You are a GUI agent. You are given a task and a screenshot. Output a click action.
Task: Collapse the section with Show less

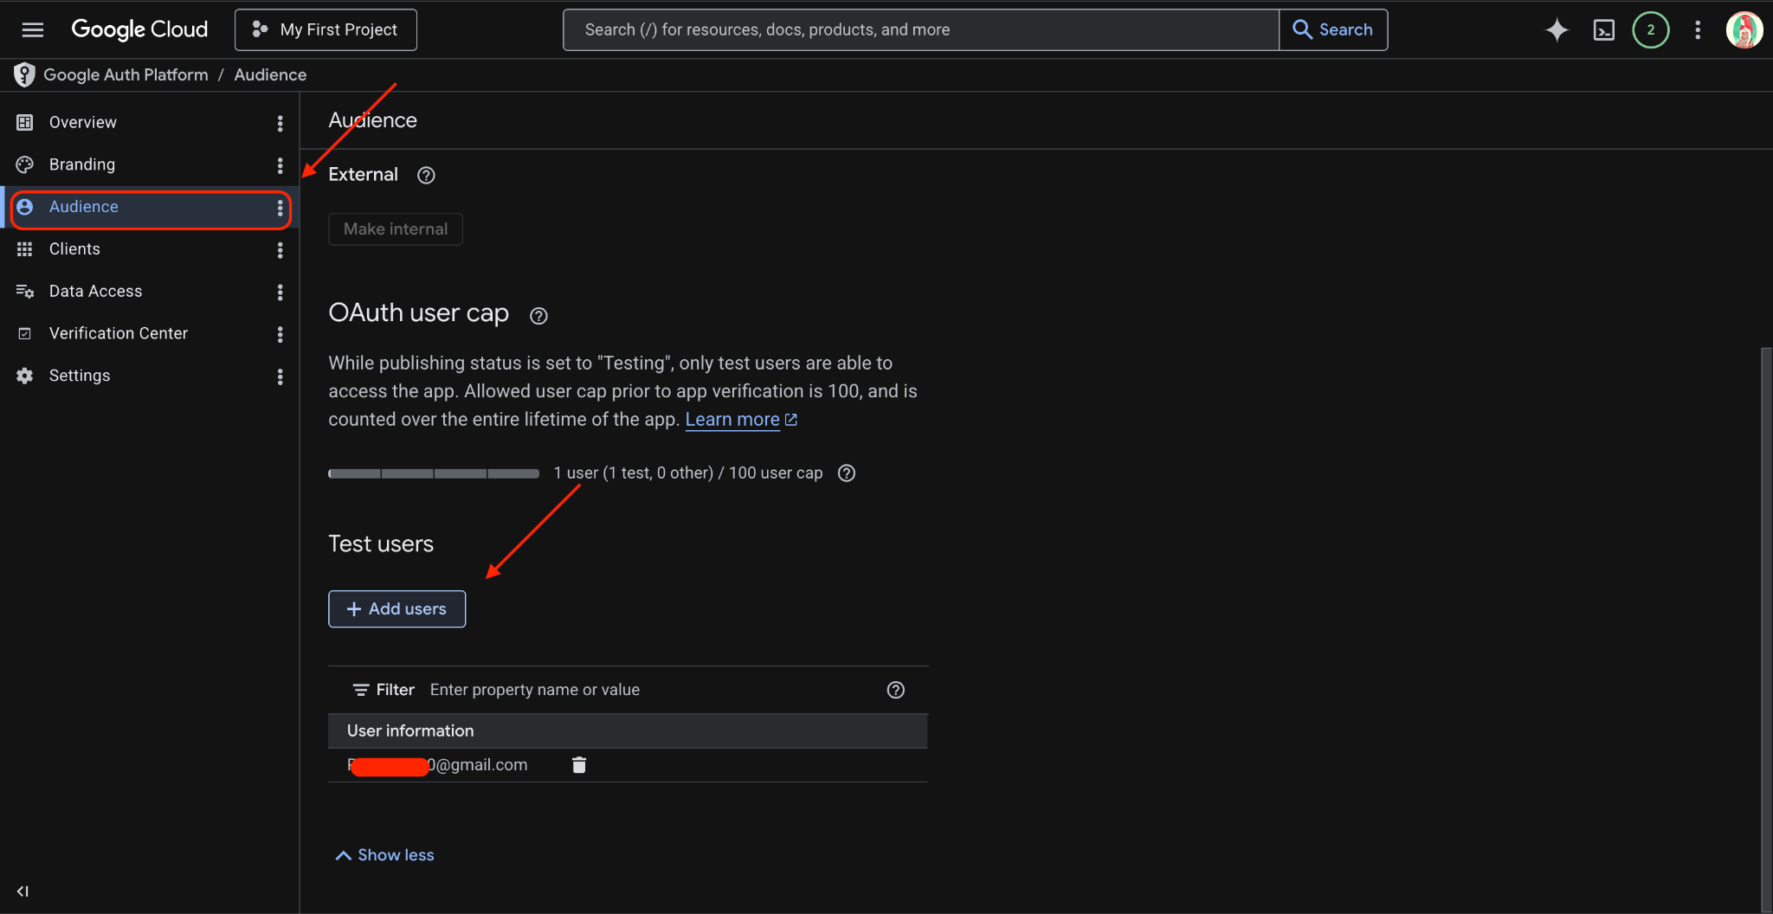(384, 855)
